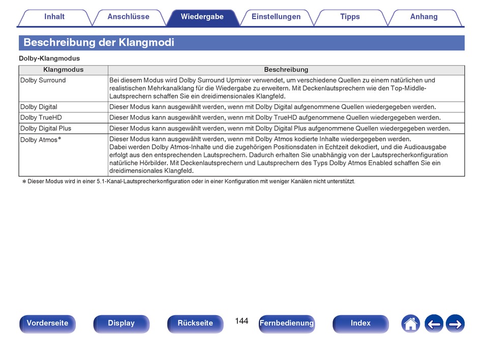Click the Dolby TrueHD description sentence
This screenshot has width=483, height=338.
tap(275, 117)
